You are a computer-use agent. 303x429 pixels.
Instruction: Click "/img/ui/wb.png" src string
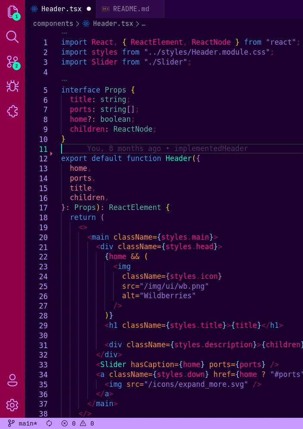174,286
